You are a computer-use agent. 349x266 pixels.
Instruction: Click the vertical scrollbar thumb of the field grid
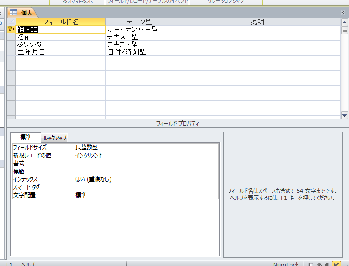[344, 30]
